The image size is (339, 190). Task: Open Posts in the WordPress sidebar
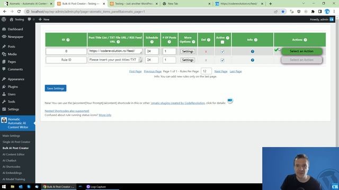coord(12,46)
